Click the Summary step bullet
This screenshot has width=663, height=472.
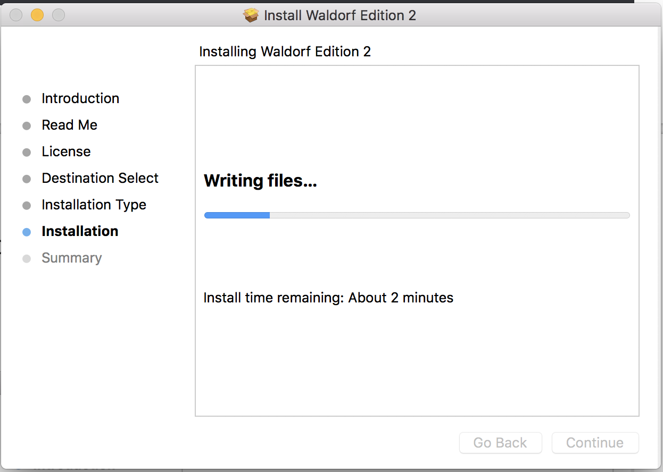coord(27,259)
